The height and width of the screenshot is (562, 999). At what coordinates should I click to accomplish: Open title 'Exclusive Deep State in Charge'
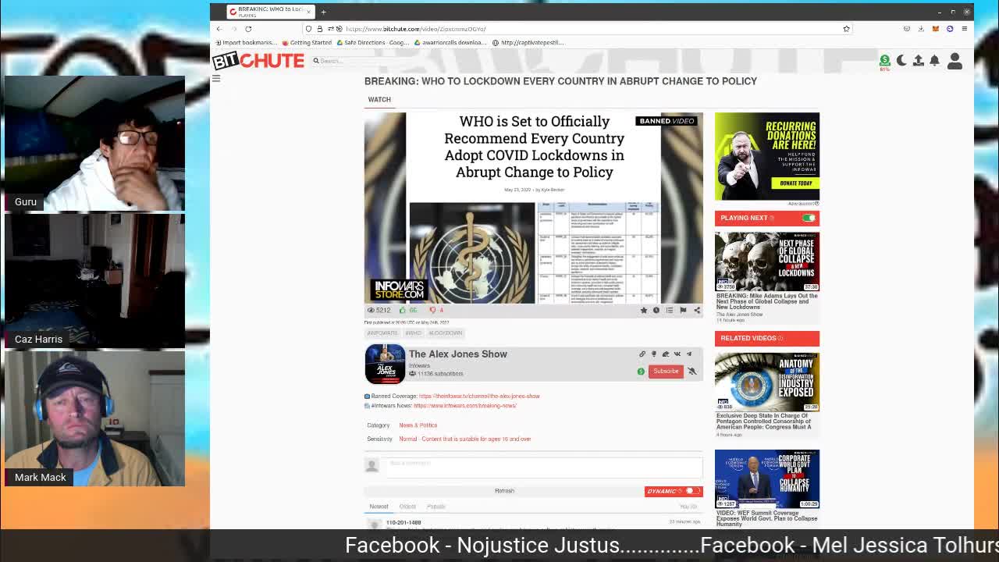coord(764,421)
